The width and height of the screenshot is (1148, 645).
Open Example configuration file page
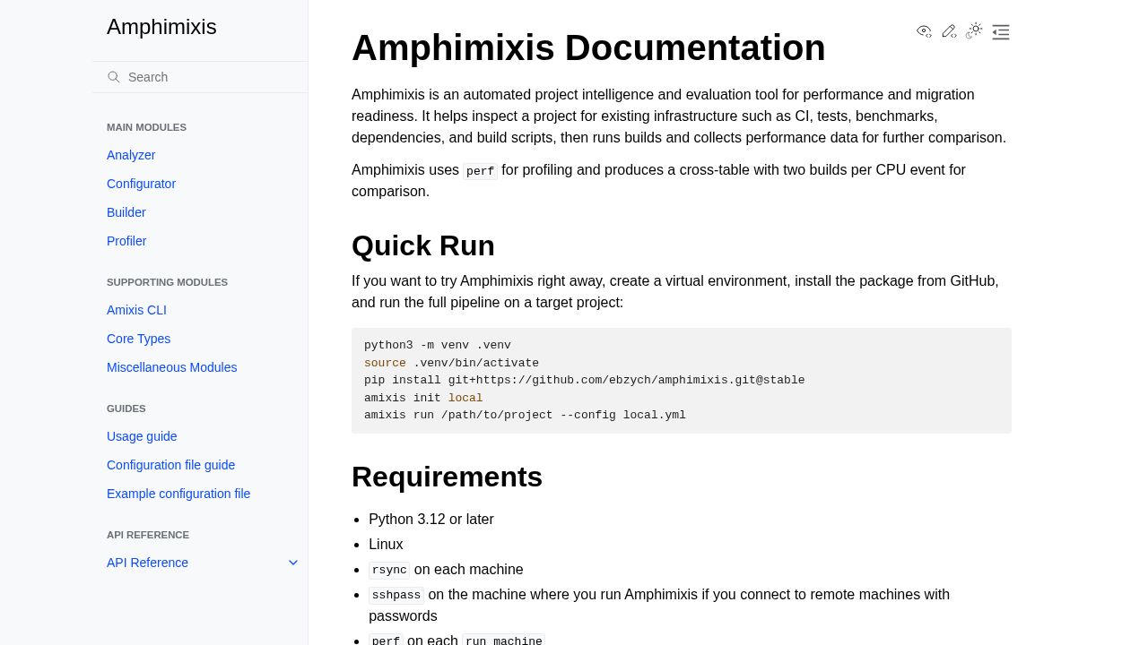tap(178, 494)
